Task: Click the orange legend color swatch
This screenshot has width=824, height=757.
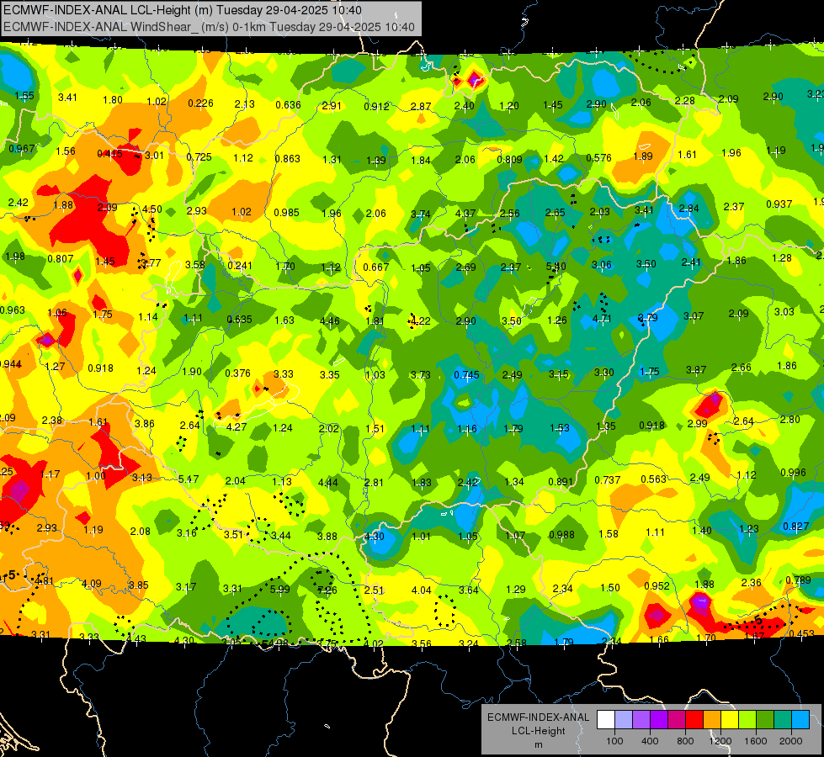Action: (712, 720)
